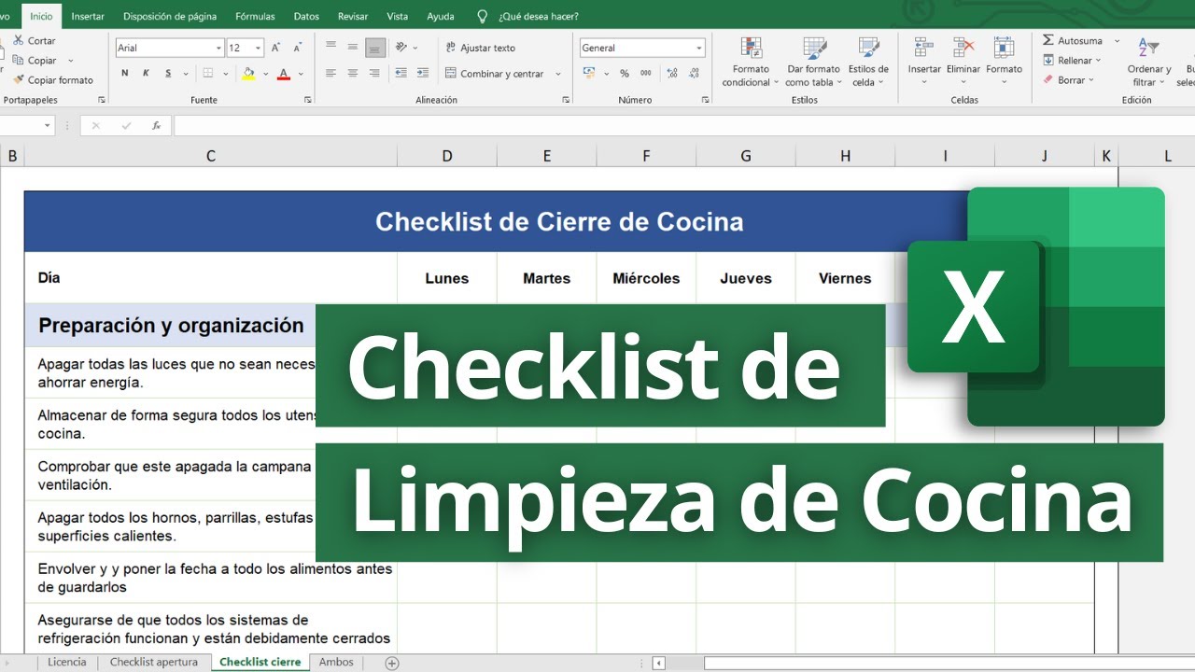
Task: Open the Fuente dialog launcher
Action: (307, 100)
